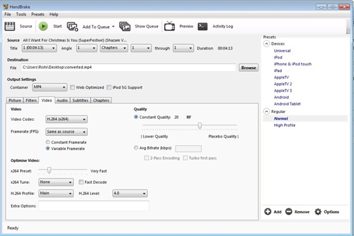Viewport: 354px width, 236px height.
Task: Switch to the Subtitles tab
Action: tap(80, 100)
